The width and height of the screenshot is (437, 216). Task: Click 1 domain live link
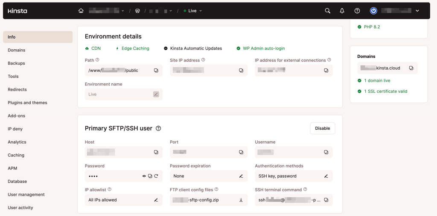[x=374, y=80]
